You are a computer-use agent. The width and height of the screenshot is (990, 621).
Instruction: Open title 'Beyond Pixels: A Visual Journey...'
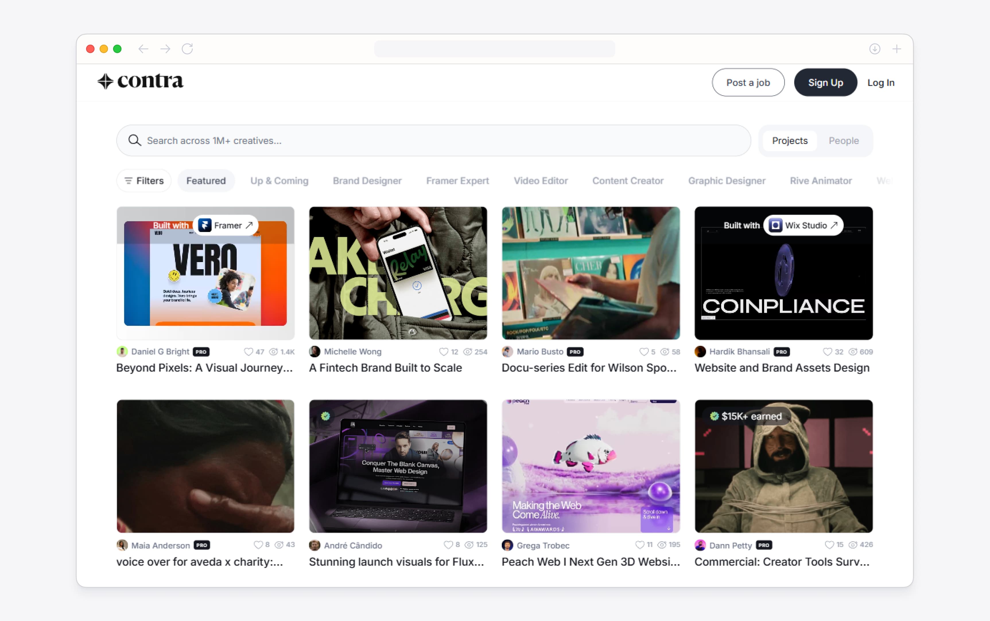(x=205, y=368)
